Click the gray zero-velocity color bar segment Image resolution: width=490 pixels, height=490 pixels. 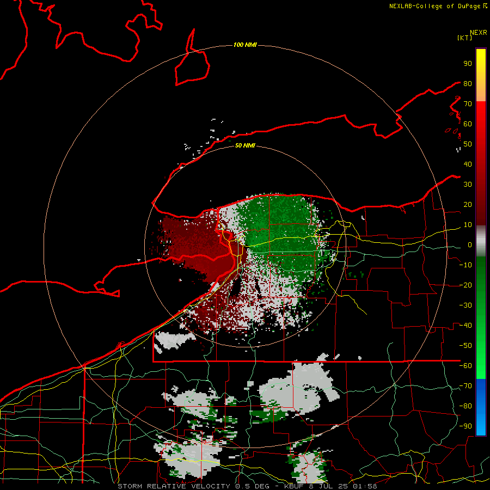coord(481,241)
